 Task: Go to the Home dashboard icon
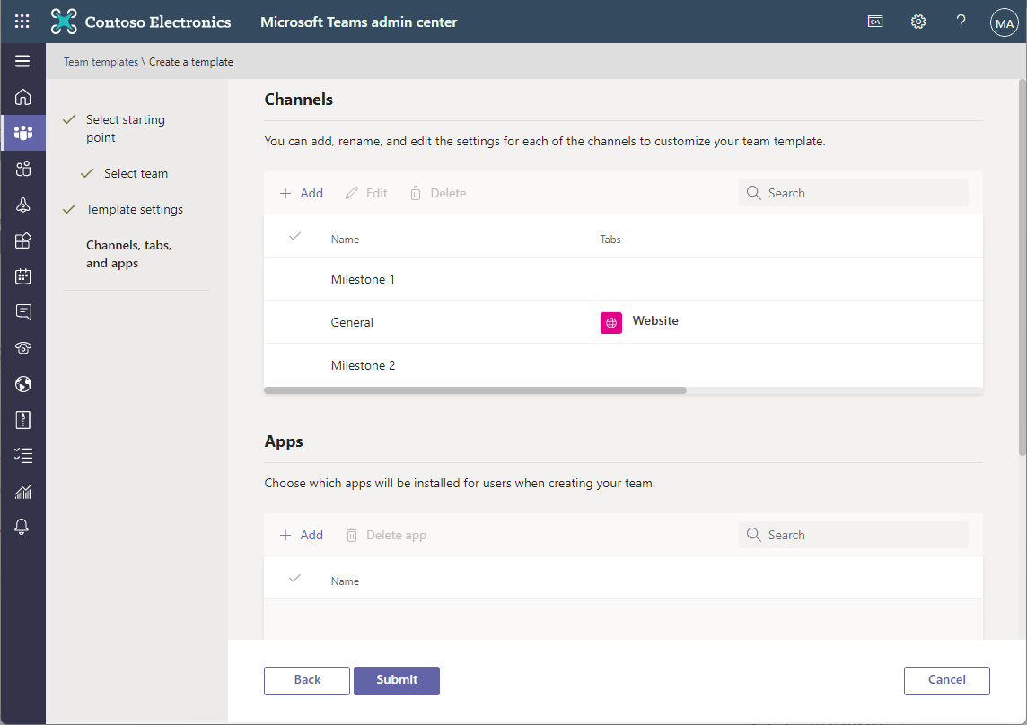(23, 97)
